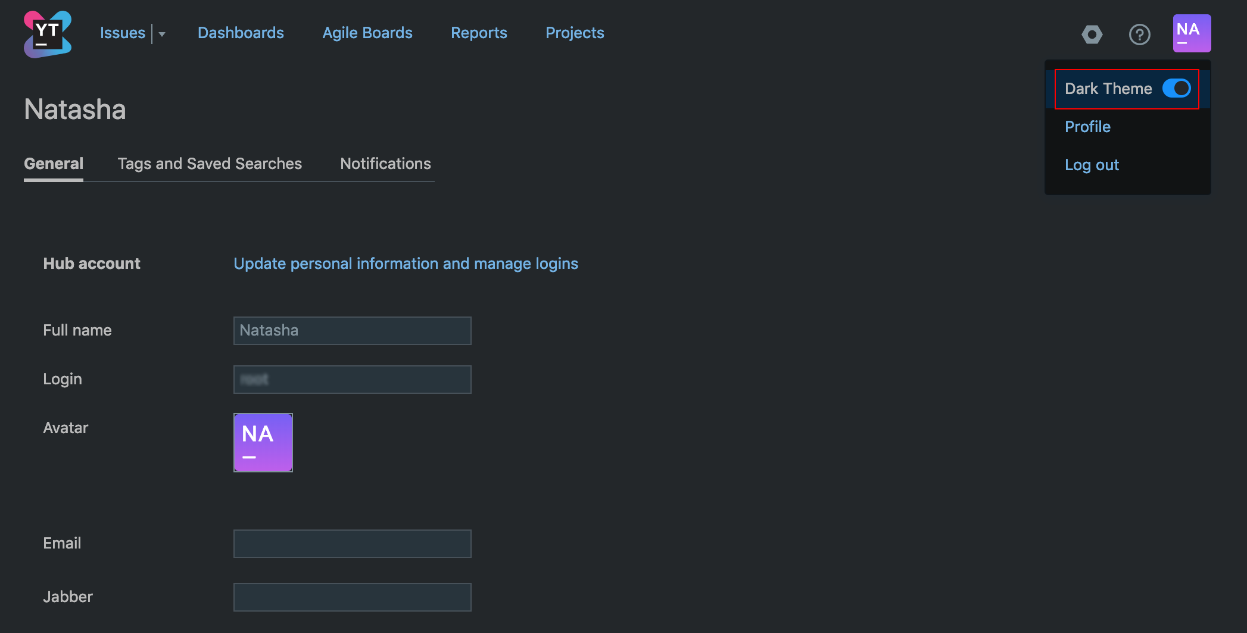
Task: Open the Profile link from the account menu
Action: [1087, 127]
